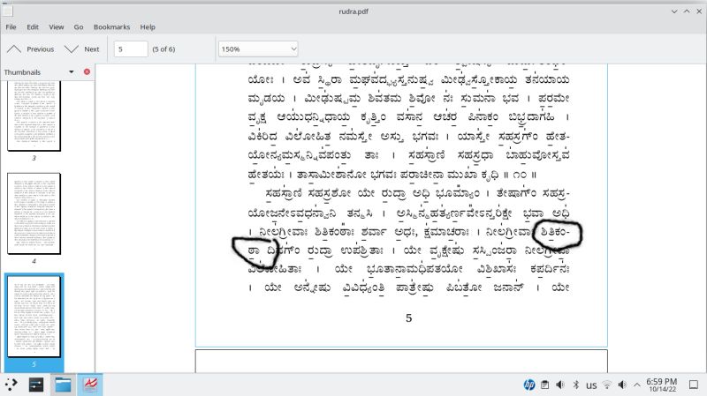Screen dimensions: 707x396
Task: Click the show desktop button
Action: point(694,385)
